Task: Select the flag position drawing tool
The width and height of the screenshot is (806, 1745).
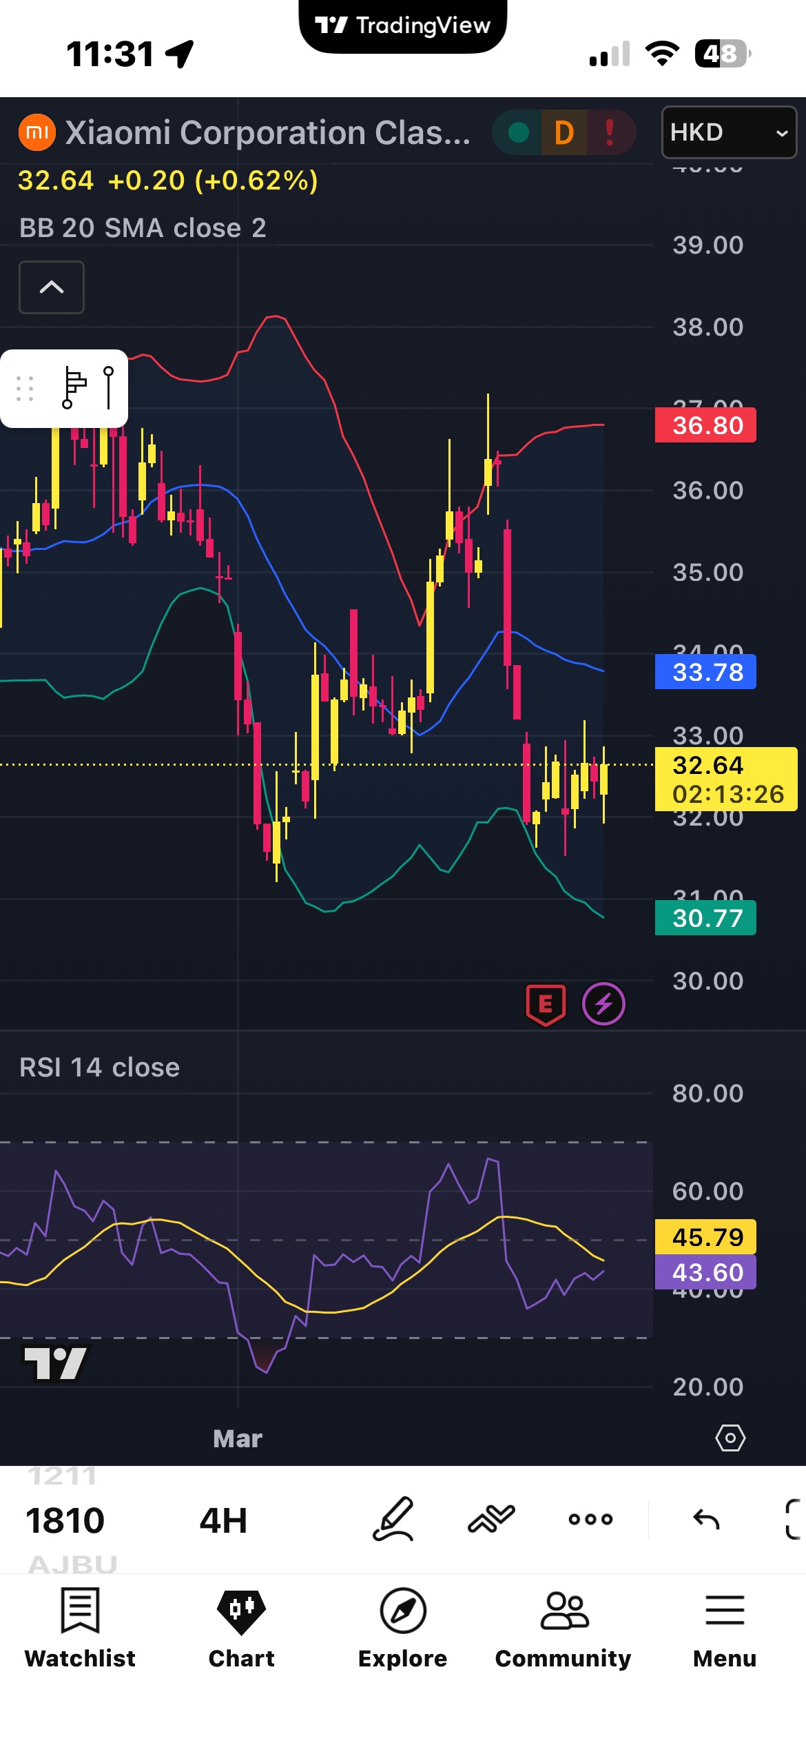Action: pyautogui.click(x=74, y=388)
